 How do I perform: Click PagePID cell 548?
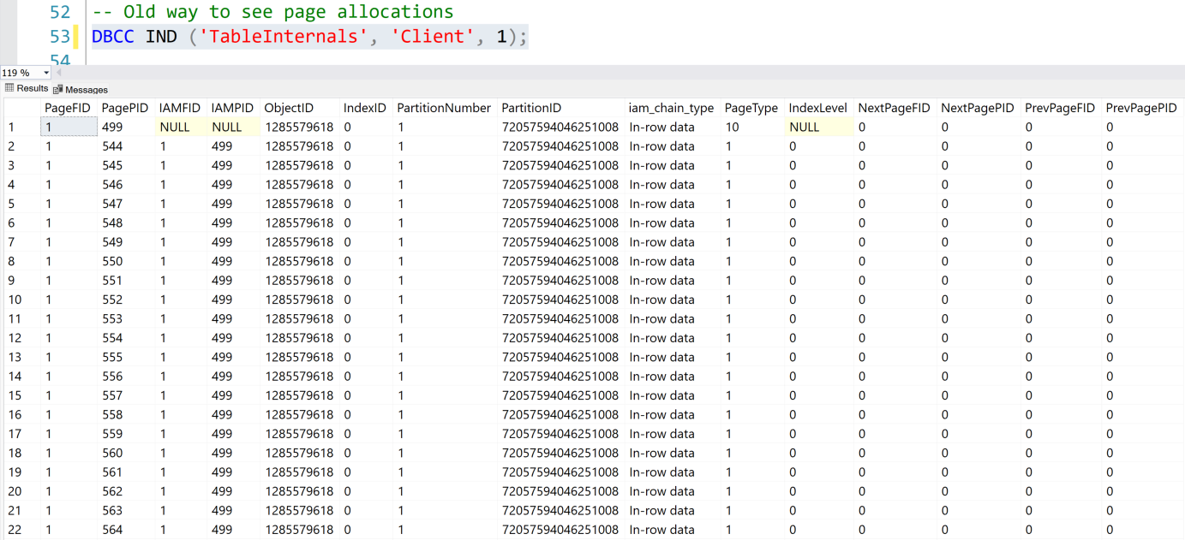(x=125, y=223)
